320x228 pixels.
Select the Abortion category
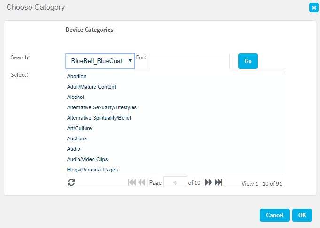77,76
